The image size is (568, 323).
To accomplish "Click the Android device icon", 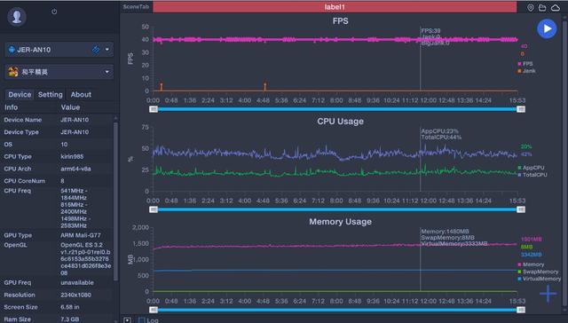I will [12, 50].
